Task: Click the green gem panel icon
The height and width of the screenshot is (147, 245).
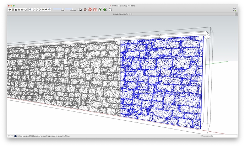Action: (105, 10)
